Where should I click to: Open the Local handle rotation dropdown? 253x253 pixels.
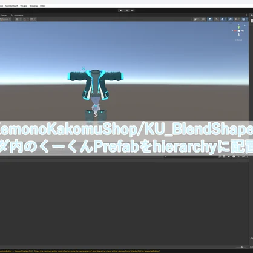pos(5,19)
